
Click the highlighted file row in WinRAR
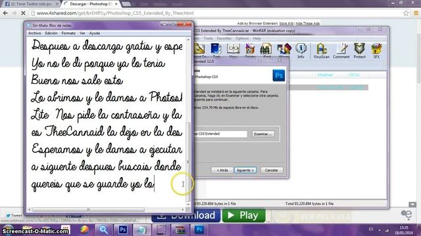(x=328, y=87)
